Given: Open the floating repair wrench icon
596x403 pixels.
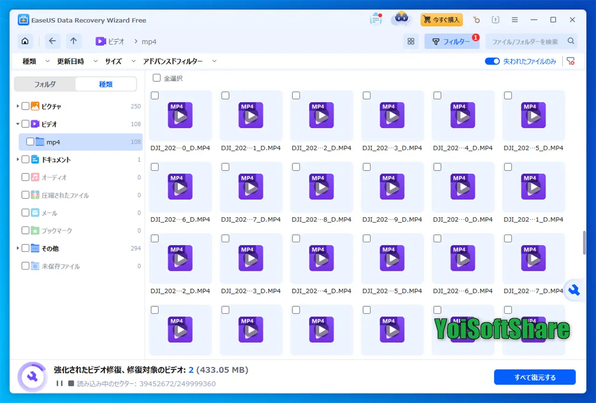Looking at the screenshot, I should coord(574,291).
